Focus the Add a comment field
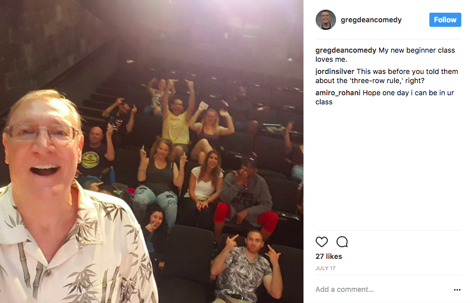 (383, 289)
